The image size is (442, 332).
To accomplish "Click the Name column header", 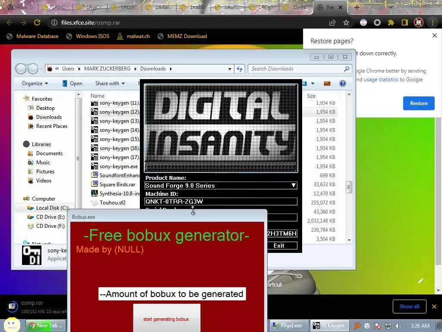I will [98, 96].
